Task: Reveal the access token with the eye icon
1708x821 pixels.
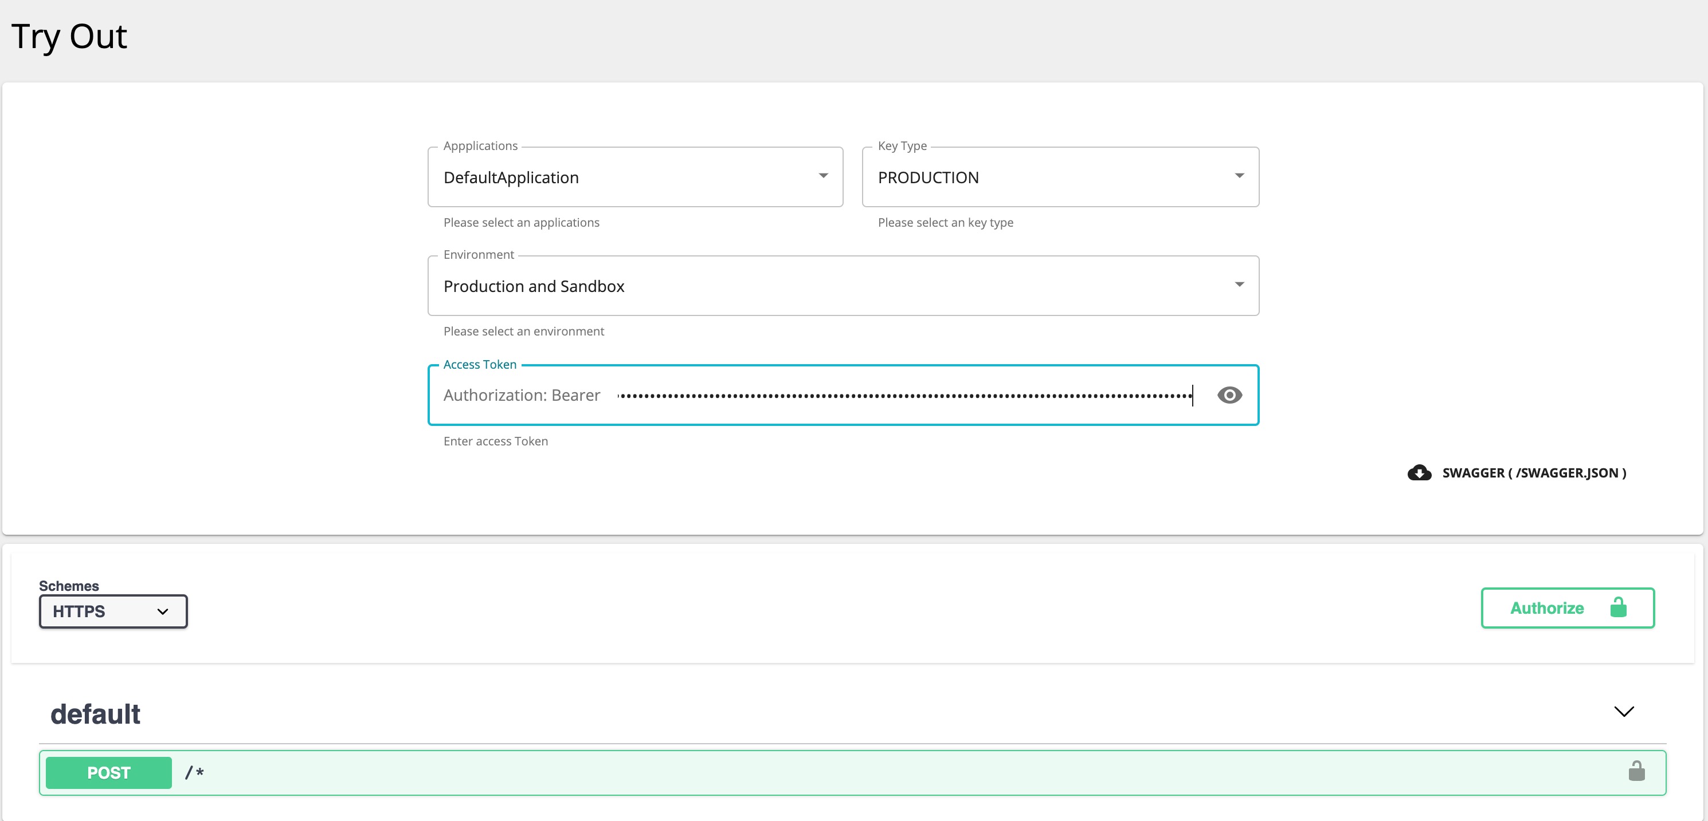Action: [1230, 394]
